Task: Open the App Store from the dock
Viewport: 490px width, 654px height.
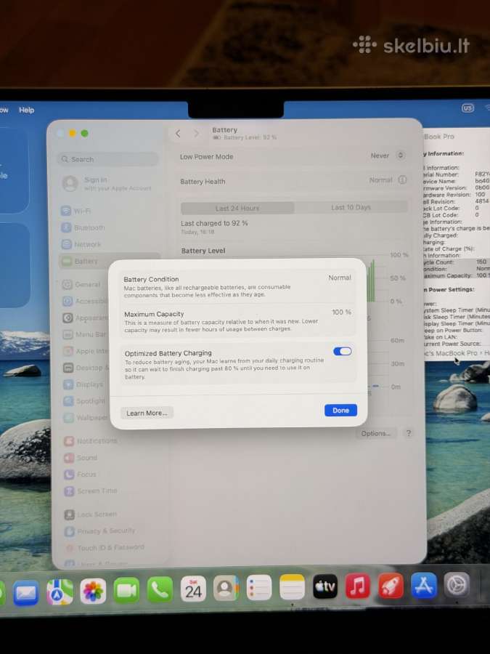Action: (424, 585)
